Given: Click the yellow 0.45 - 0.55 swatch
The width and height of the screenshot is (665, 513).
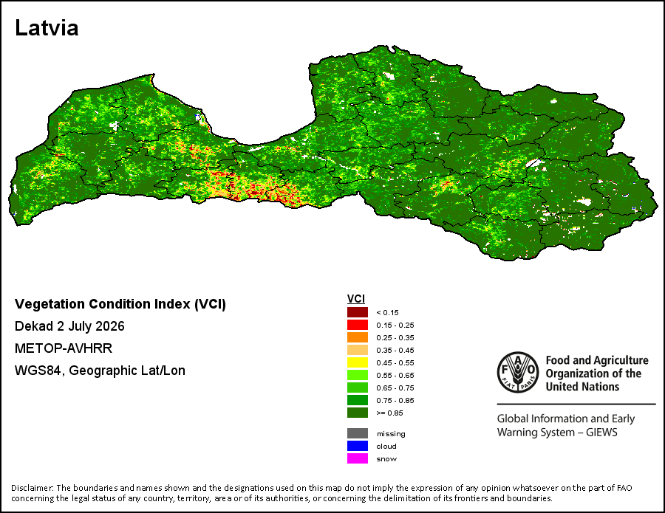Looking at the screenshot, I should [358, 362].
